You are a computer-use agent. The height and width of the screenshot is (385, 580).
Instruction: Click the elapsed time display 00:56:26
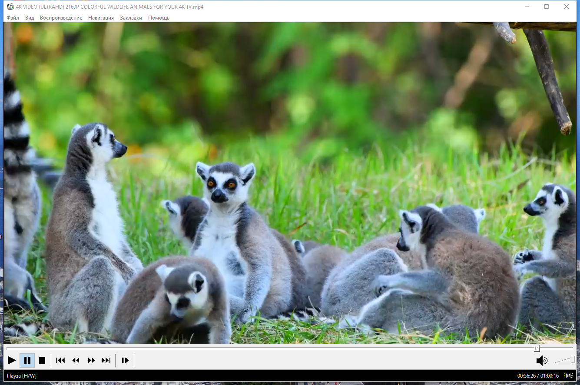[x=527, y=376]
